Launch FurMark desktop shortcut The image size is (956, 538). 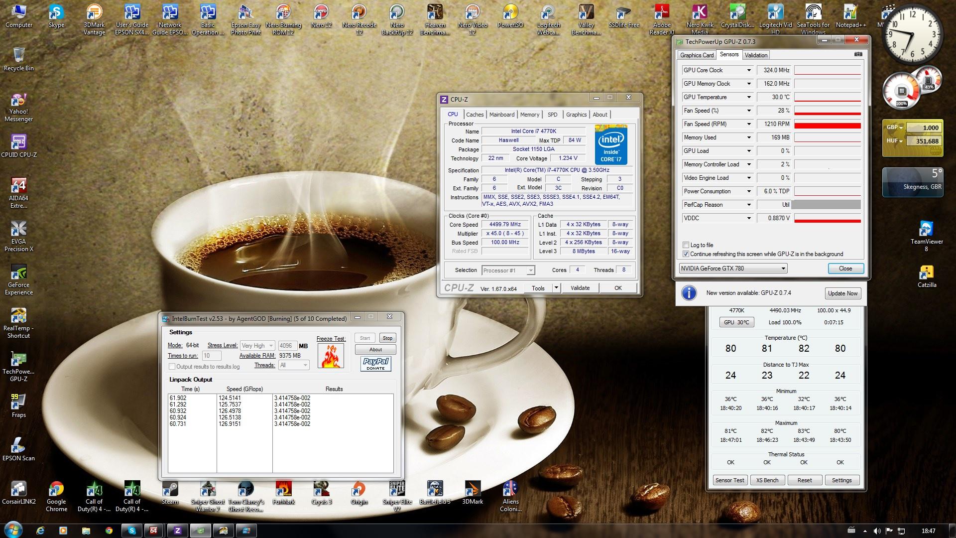click(283, 493)
